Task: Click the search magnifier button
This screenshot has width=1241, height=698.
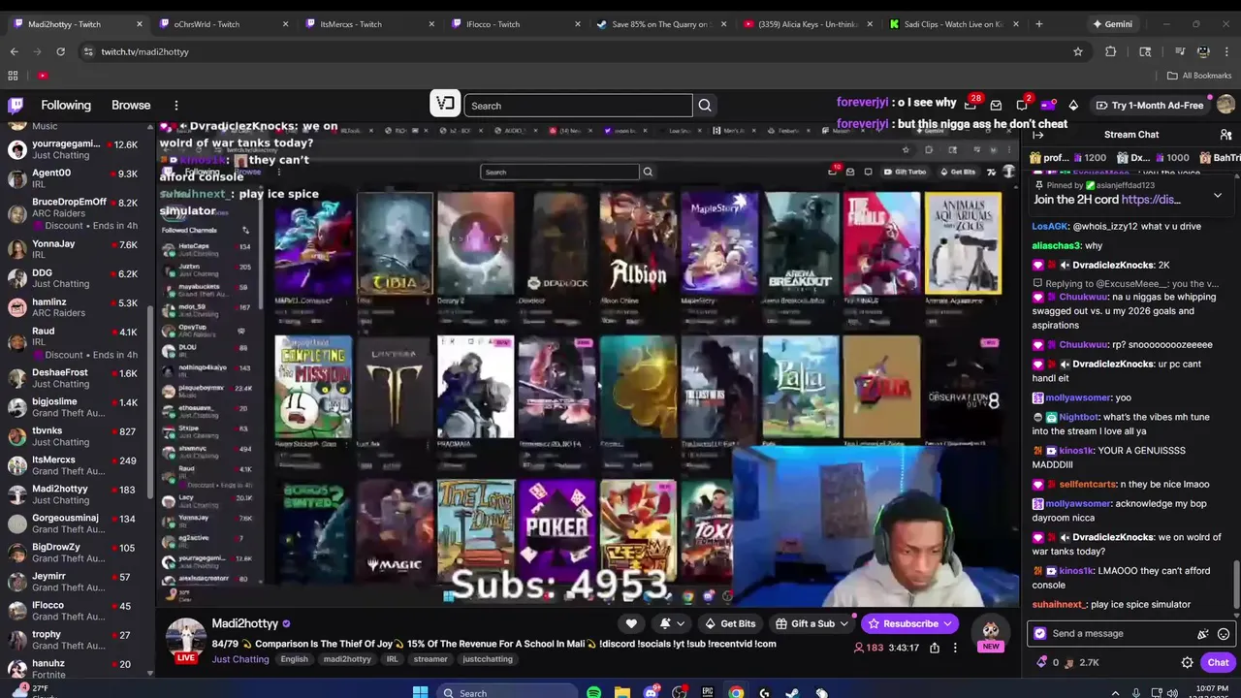Action: (x=705, y=106)
